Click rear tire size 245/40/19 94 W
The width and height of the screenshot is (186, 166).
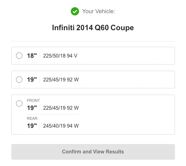[x=61, y=126]
